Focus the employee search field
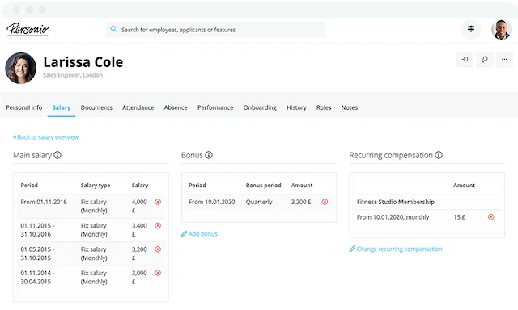 pos(215,30)
